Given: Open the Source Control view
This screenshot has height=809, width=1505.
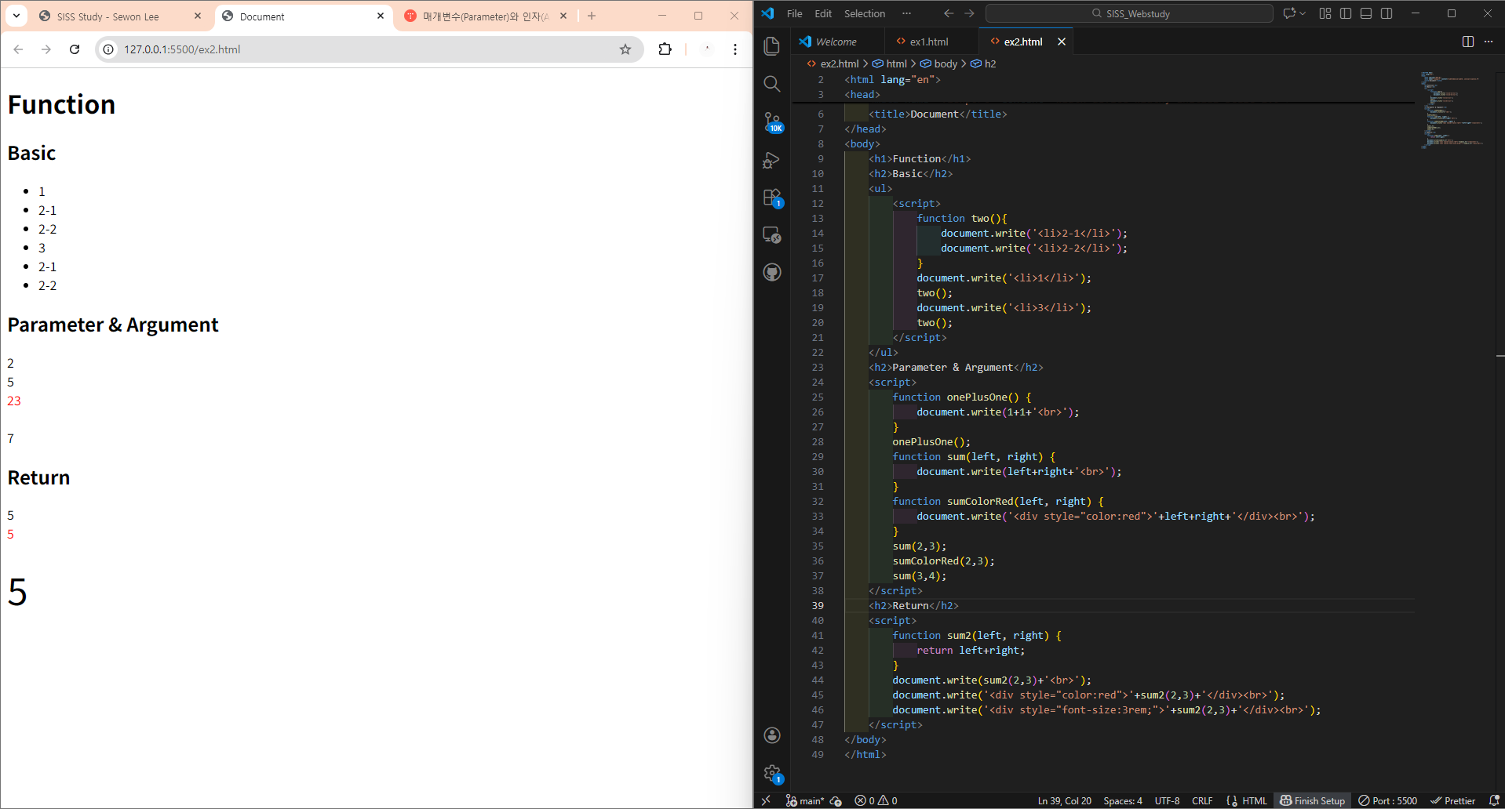Looking at the screenshot, I should [772, 122].
